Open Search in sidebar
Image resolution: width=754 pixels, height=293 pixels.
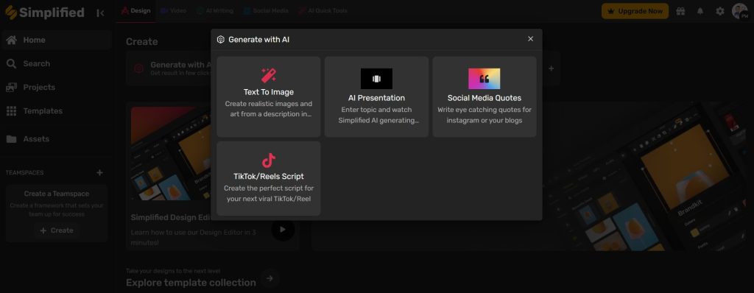[57, 63]
